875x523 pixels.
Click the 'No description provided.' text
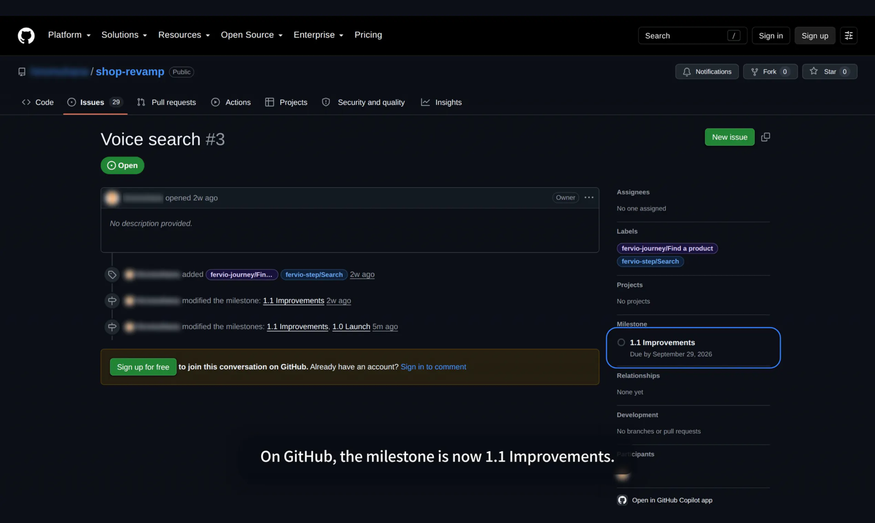pos(151,223)
